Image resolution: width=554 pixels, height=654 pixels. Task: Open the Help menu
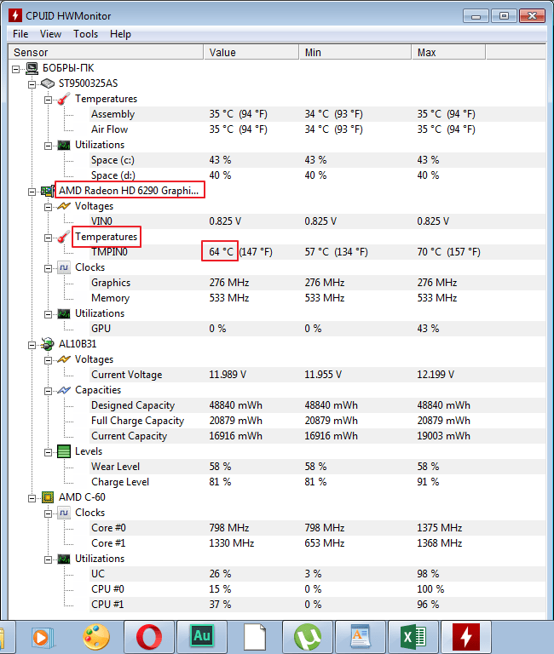click(x=120, y=34)
